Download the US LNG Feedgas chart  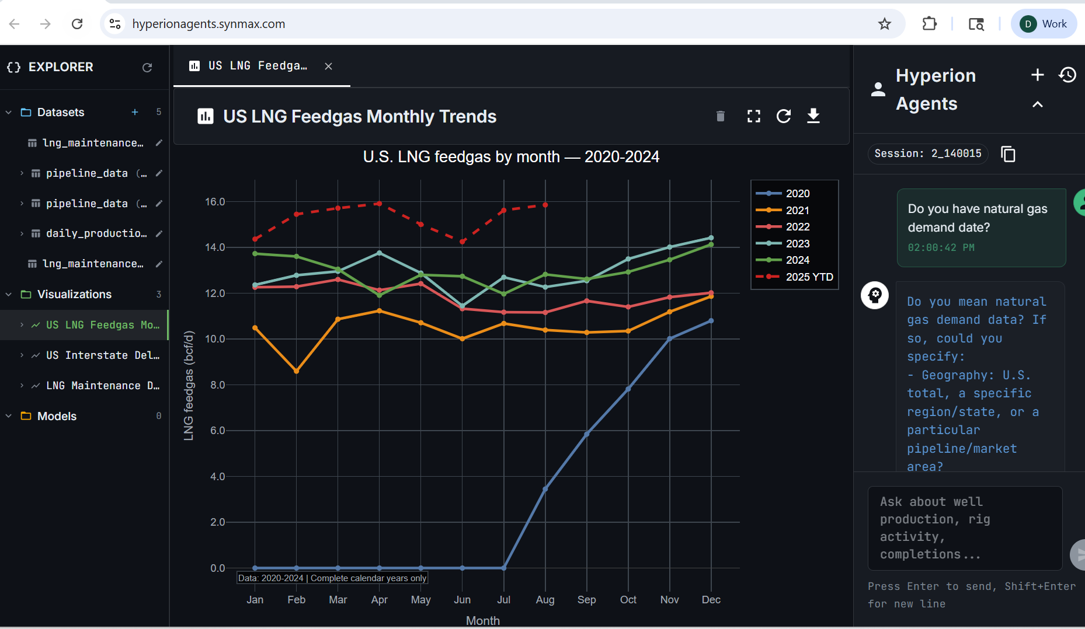point(813,117)
